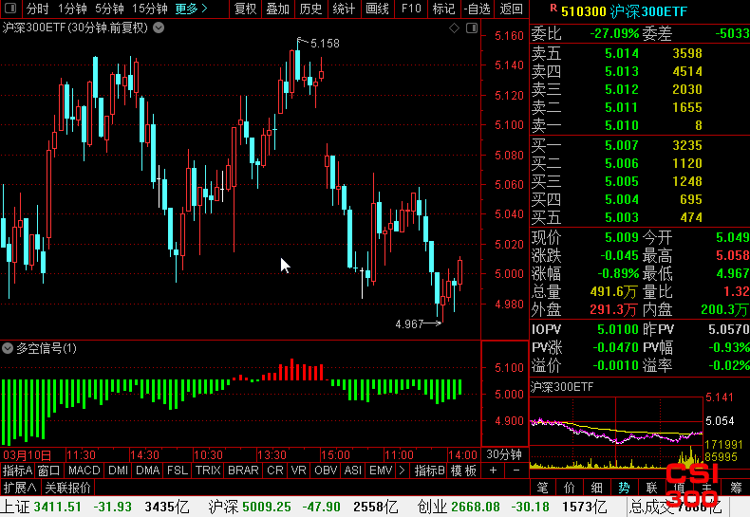
Task: Switch indicator to MACD
Action: point(84,471)
